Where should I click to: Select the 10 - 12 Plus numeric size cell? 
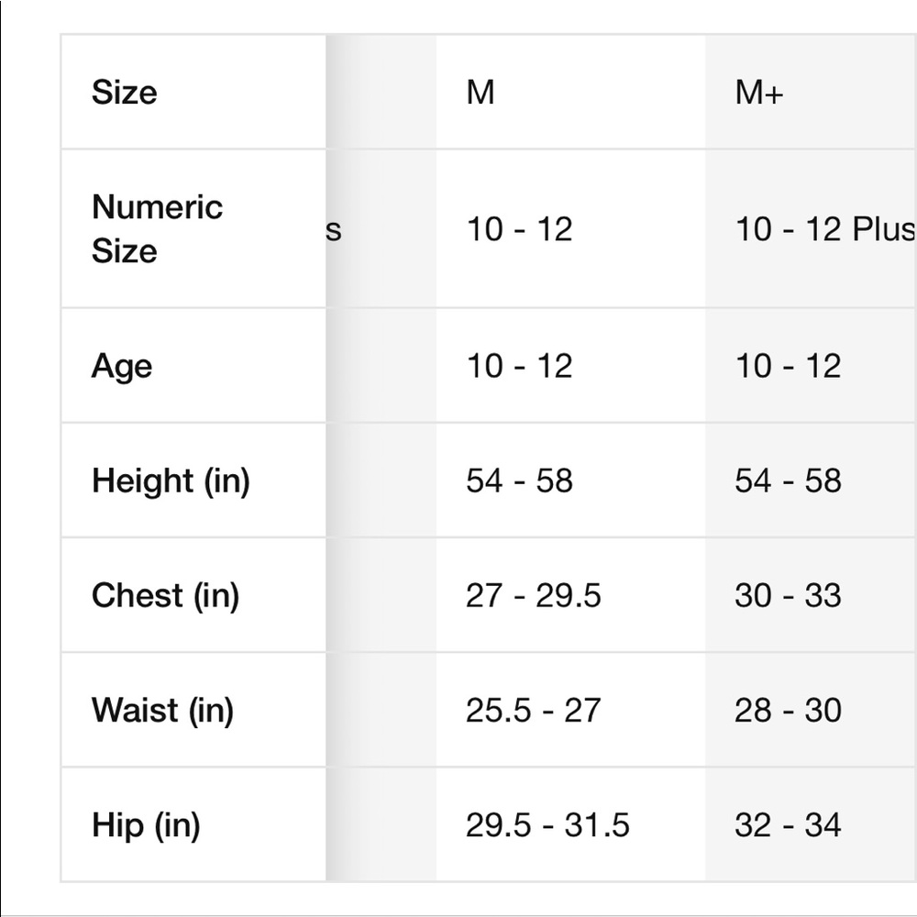812,228
